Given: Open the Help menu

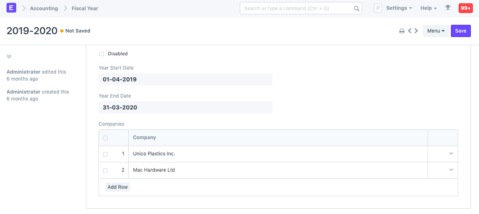Looking at the screenshot, I should [428, 8].
